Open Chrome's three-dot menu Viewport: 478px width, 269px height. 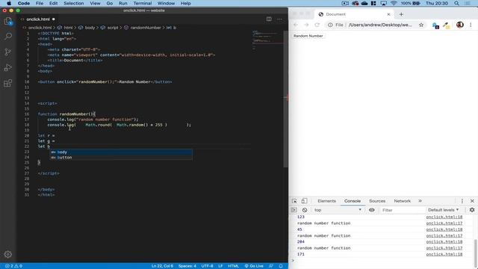click(x=471, y=25)
